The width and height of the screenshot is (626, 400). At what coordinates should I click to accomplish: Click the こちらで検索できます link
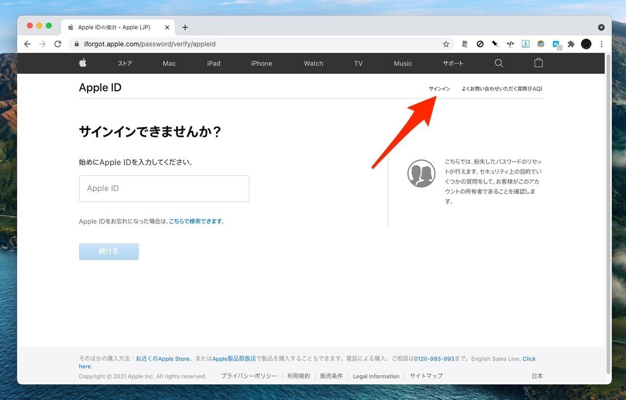pyautogui.click(x=195, y=221)
